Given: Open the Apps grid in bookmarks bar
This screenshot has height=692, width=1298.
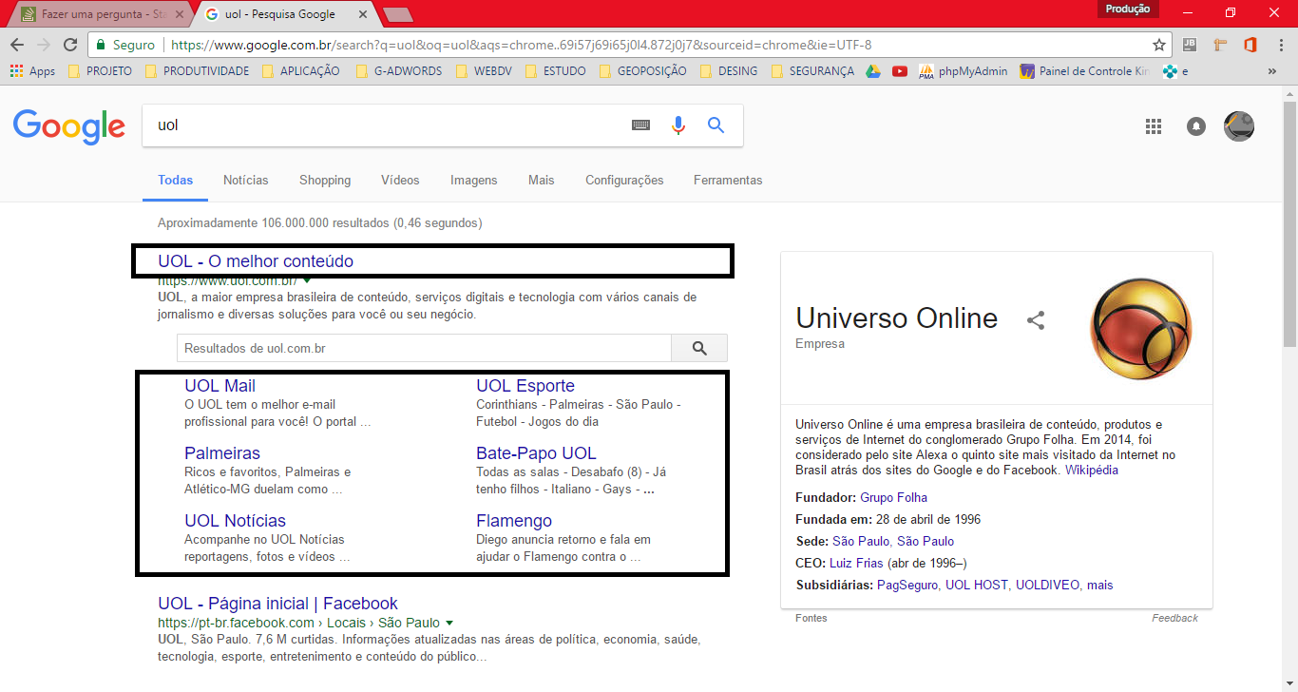Looking at the screenshot, I should 32,71.
